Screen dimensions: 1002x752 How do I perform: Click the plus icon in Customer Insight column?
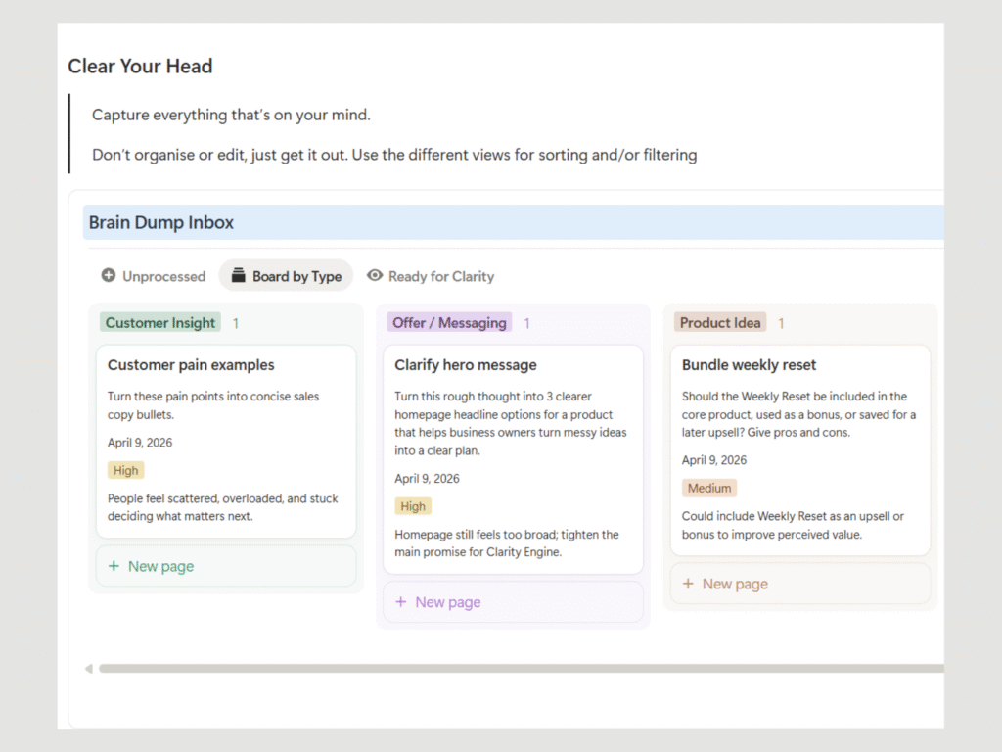click(114, 566)
